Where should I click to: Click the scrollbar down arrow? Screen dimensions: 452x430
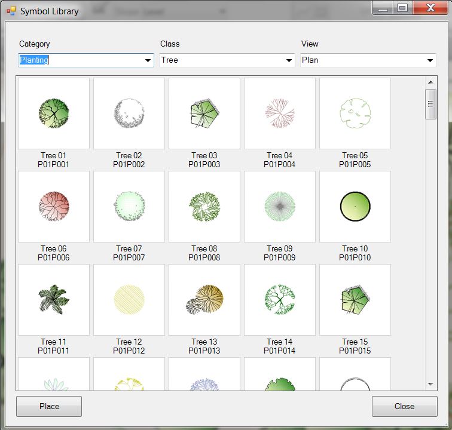(431, 384)
